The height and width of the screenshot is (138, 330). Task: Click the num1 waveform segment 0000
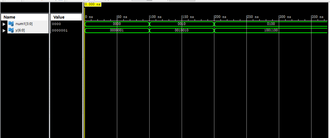(117, 24)
